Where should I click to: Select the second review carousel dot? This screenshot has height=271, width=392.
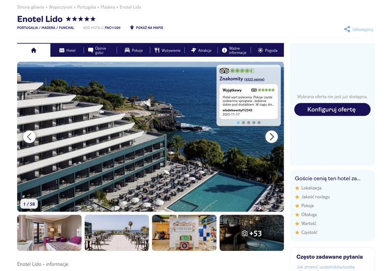click(x=243, y=123)
